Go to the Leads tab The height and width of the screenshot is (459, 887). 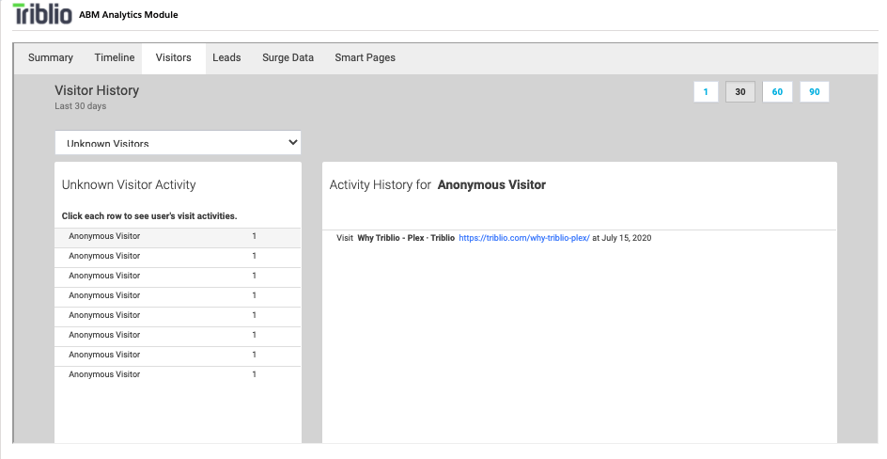226,57
